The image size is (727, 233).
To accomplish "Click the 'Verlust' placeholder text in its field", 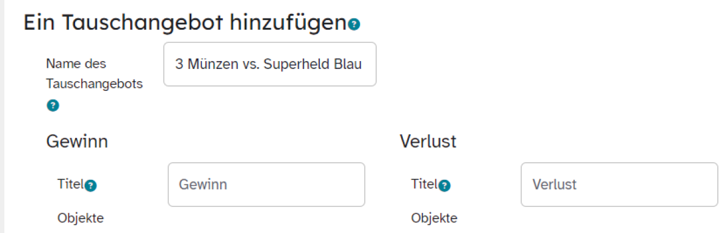I will (554, 185).
